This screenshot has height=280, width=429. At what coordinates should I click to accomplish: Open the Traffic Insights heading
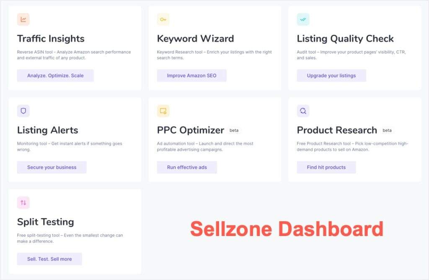coord(51,39)
